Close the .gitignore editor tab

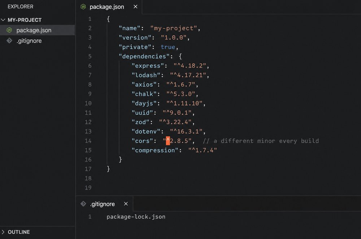pyautogui.click(x=126, y=204)
